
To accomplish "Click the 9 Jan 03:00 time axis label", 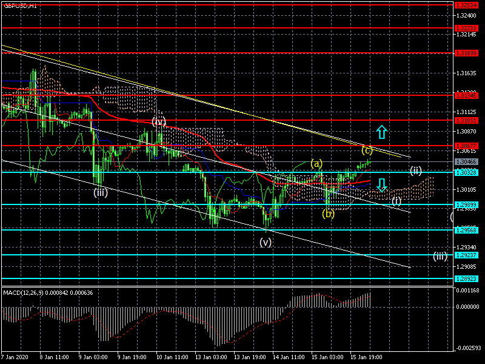I will click(93, 357).
